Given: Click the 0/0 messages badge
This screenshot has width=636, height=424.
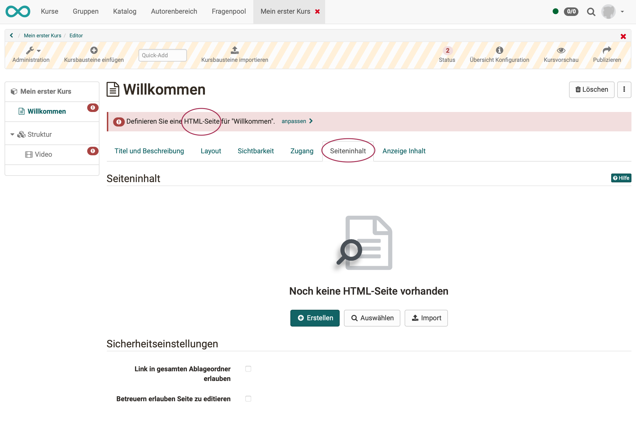Looking at the screenshot, I should (x=571, y=11).
